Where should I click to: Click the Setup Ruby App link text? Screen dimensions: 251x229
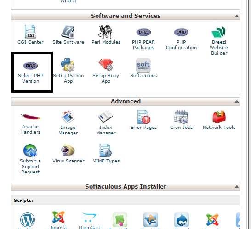[106, 78]
